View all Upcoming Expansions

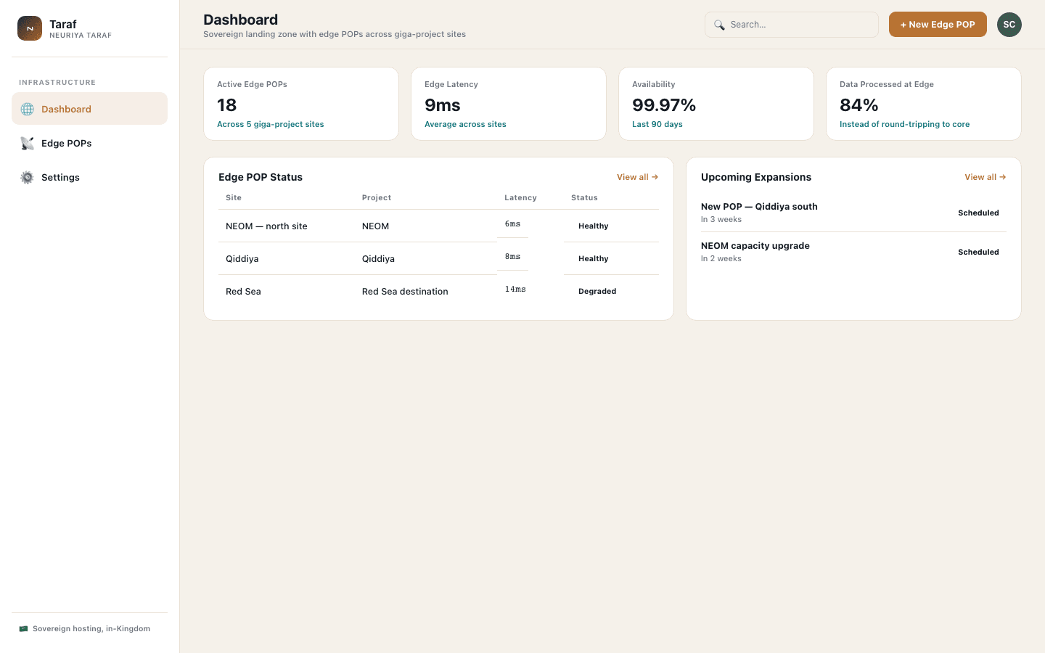coord(985,177)
